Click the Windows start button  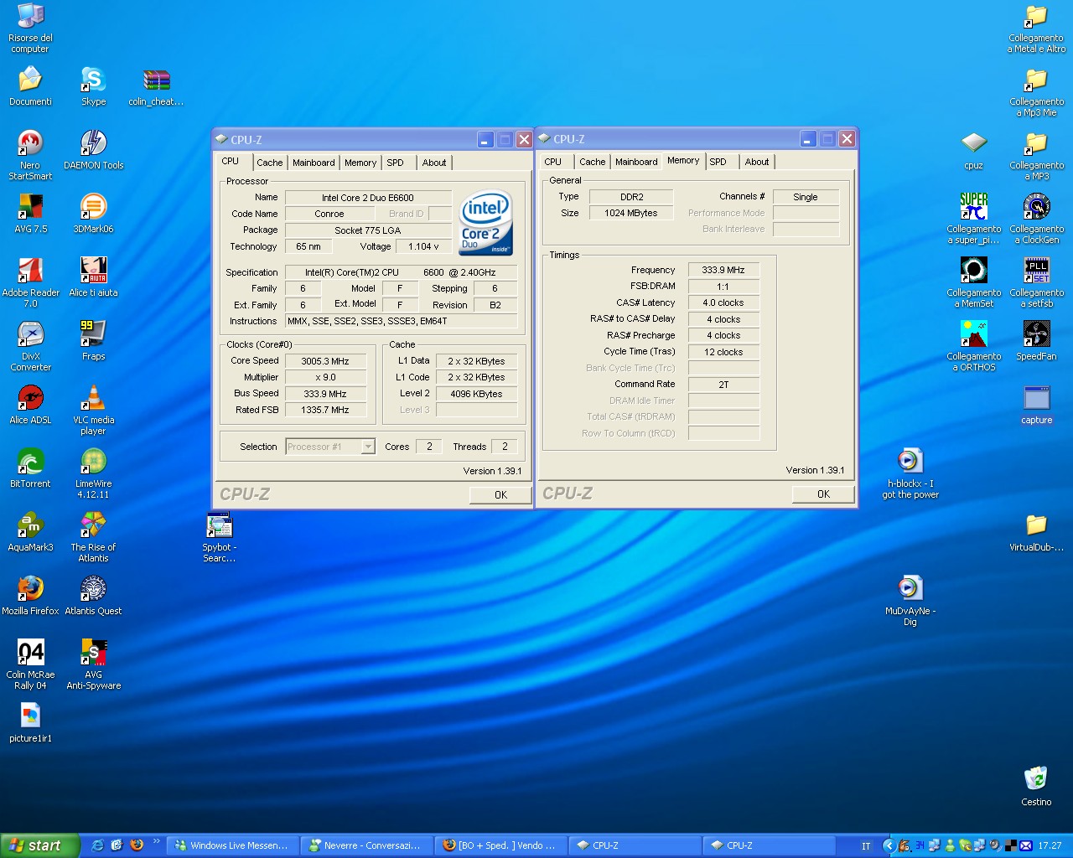[39, 845]
